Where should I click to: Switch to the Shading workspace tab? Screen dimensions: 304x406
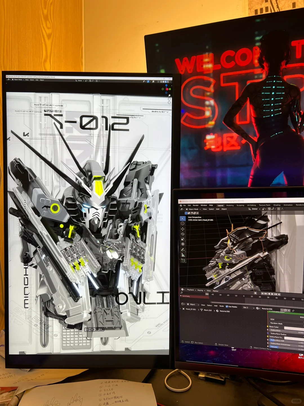pos(277,205)
